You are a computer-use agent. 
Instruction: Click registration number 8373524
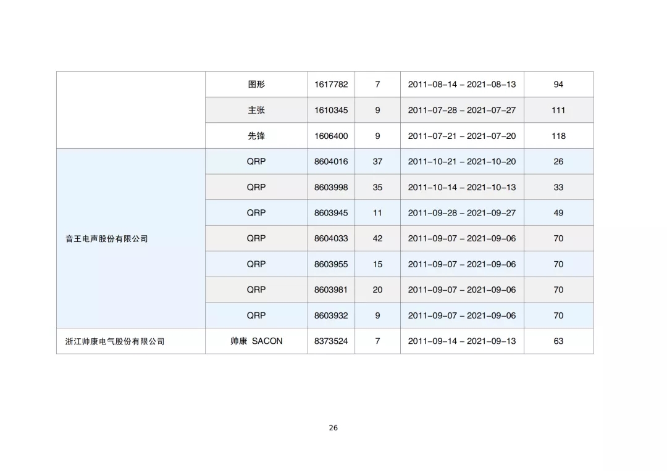tap(331, 341)
